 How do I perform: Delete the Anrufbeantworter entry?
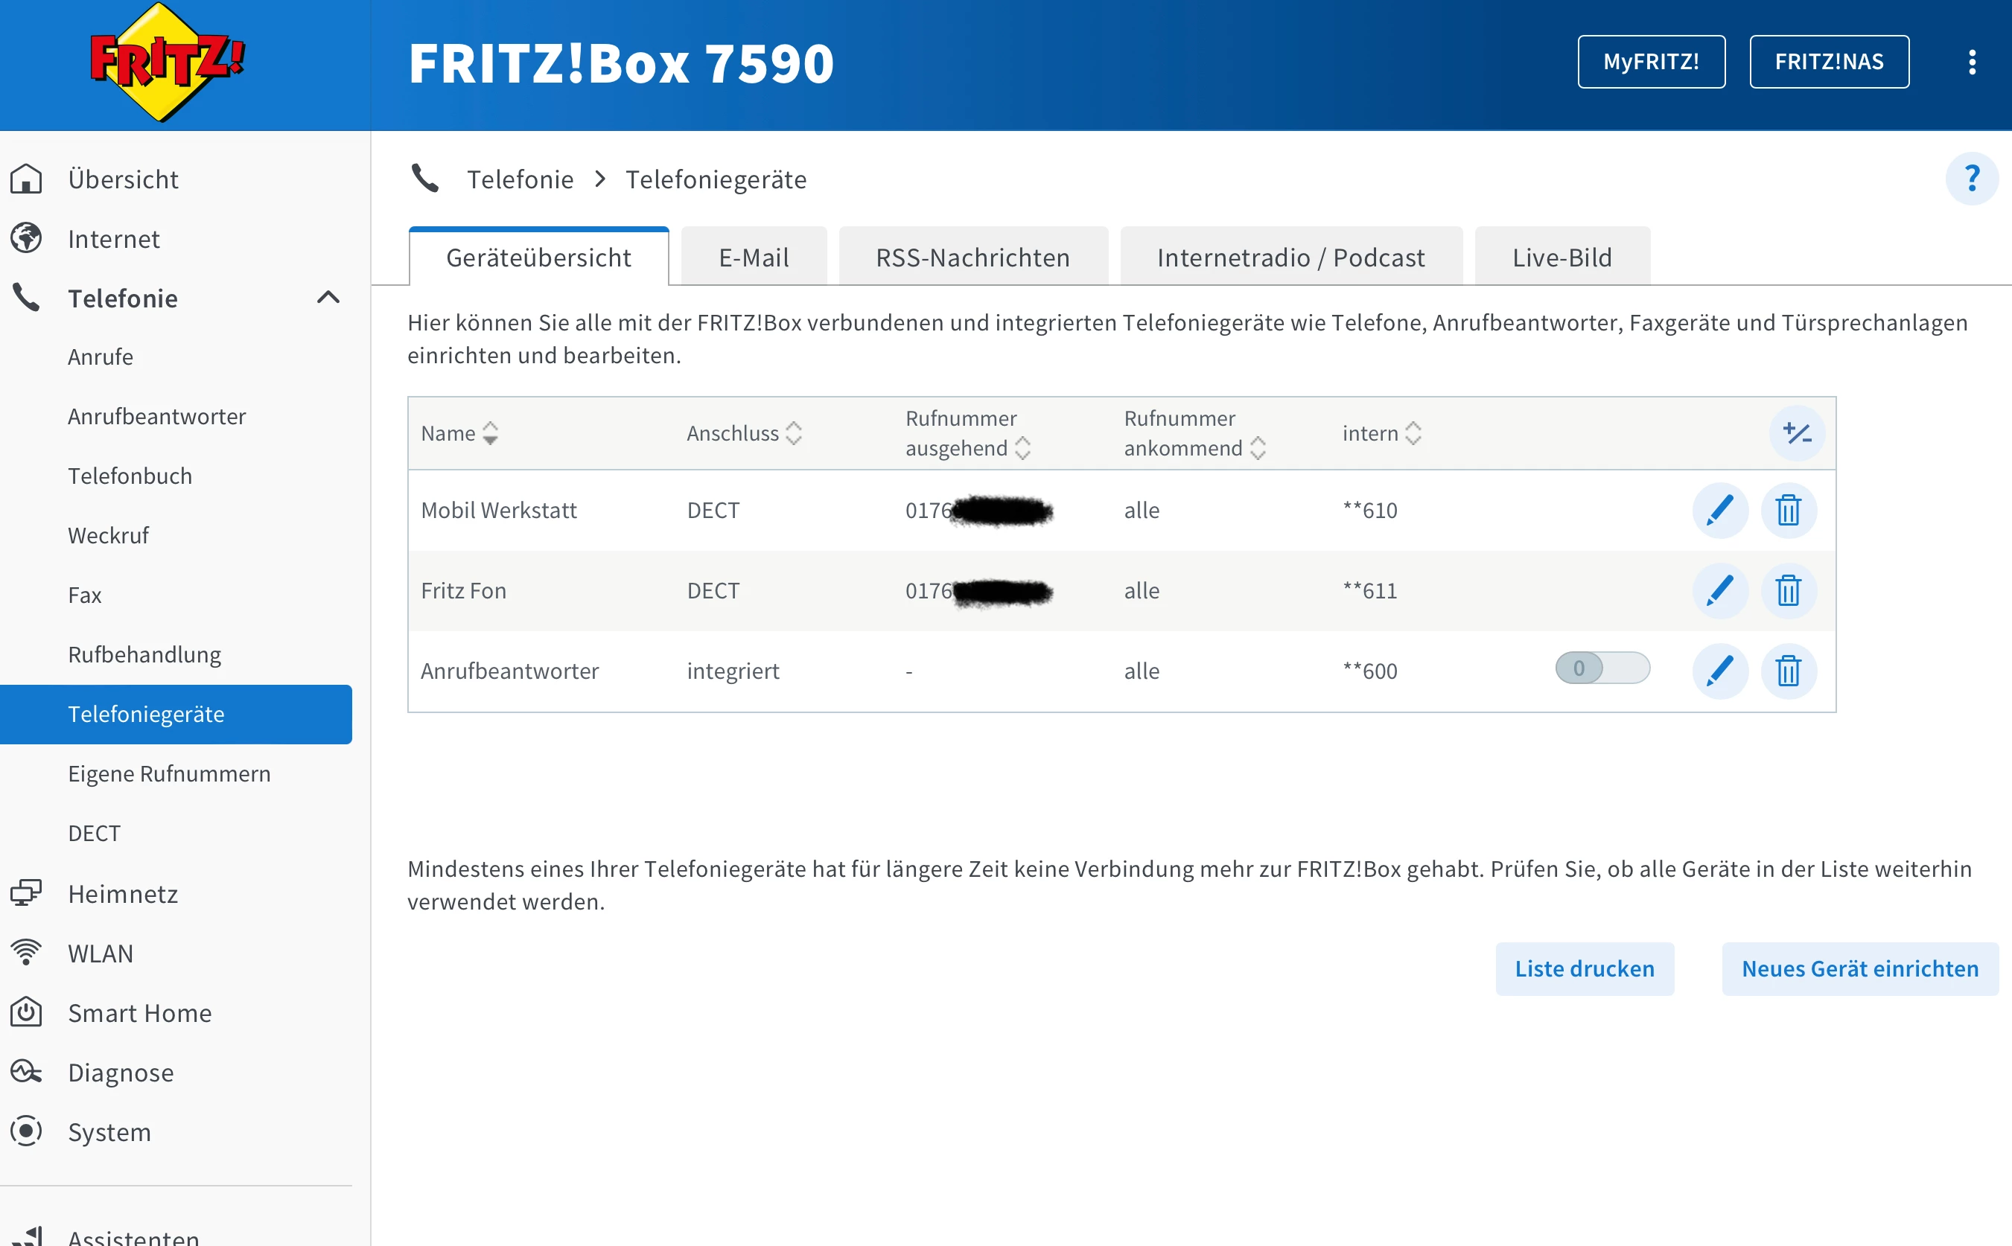(x=1788, y=671)
